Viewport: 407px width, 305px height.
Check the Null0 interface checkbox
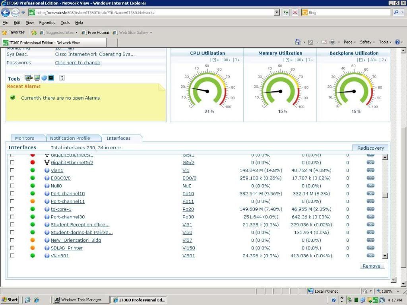coord(12,186)
